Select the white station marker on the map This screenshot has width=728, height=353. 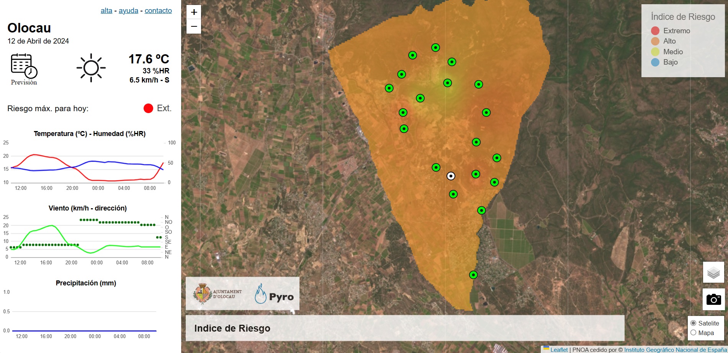(x=451, y=175)
